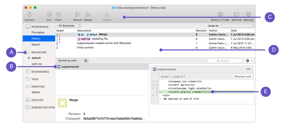
Task: Click the top graph node for tip commit
Action: 57,34
